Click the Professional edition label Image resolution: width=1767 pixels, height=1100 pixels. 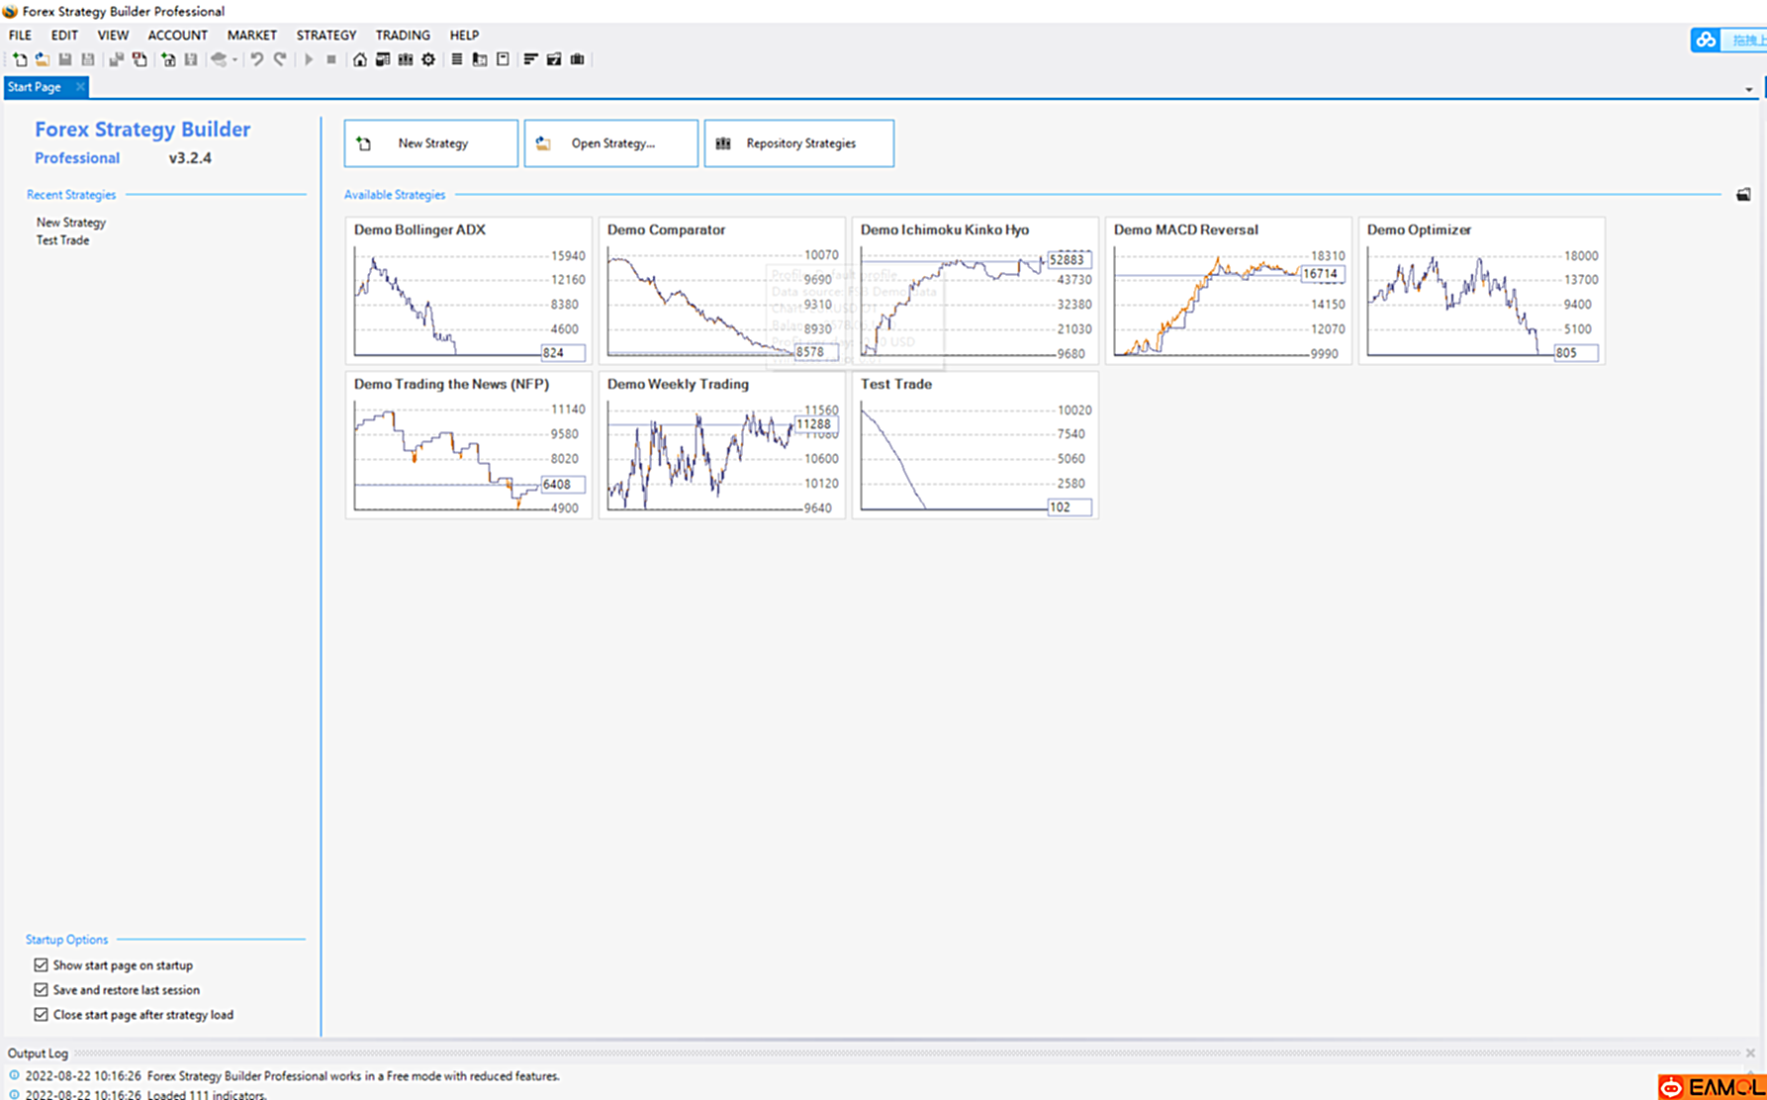click(77, 158)
